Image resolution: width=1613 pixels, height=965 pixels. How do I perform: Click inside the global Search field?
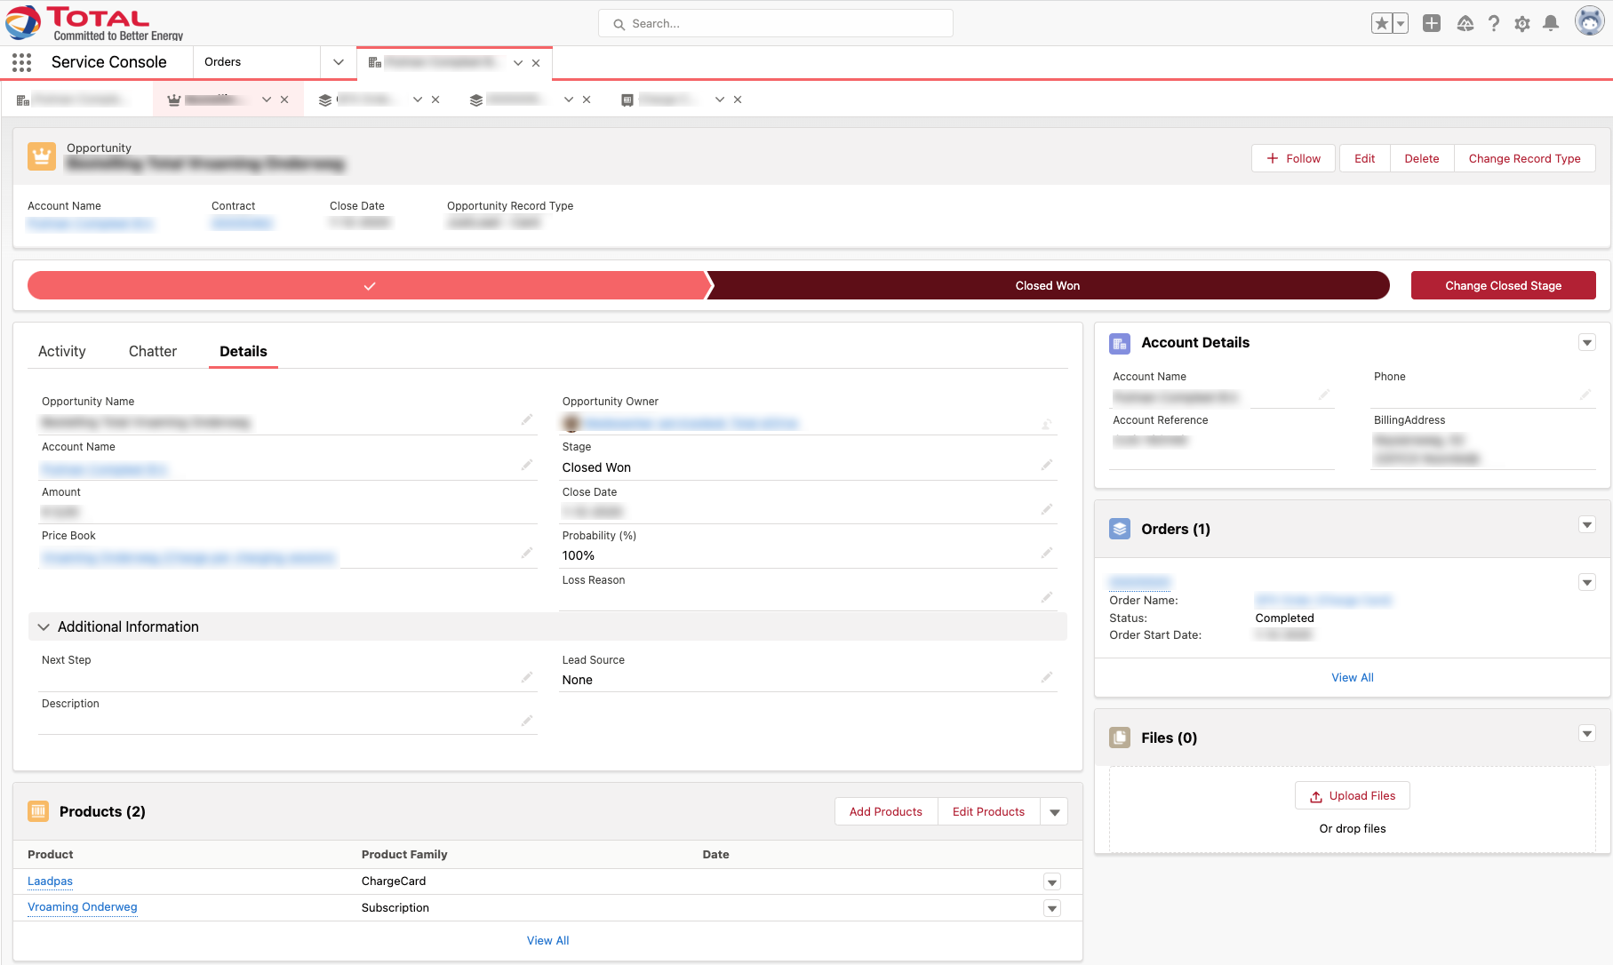pos(776,24)
